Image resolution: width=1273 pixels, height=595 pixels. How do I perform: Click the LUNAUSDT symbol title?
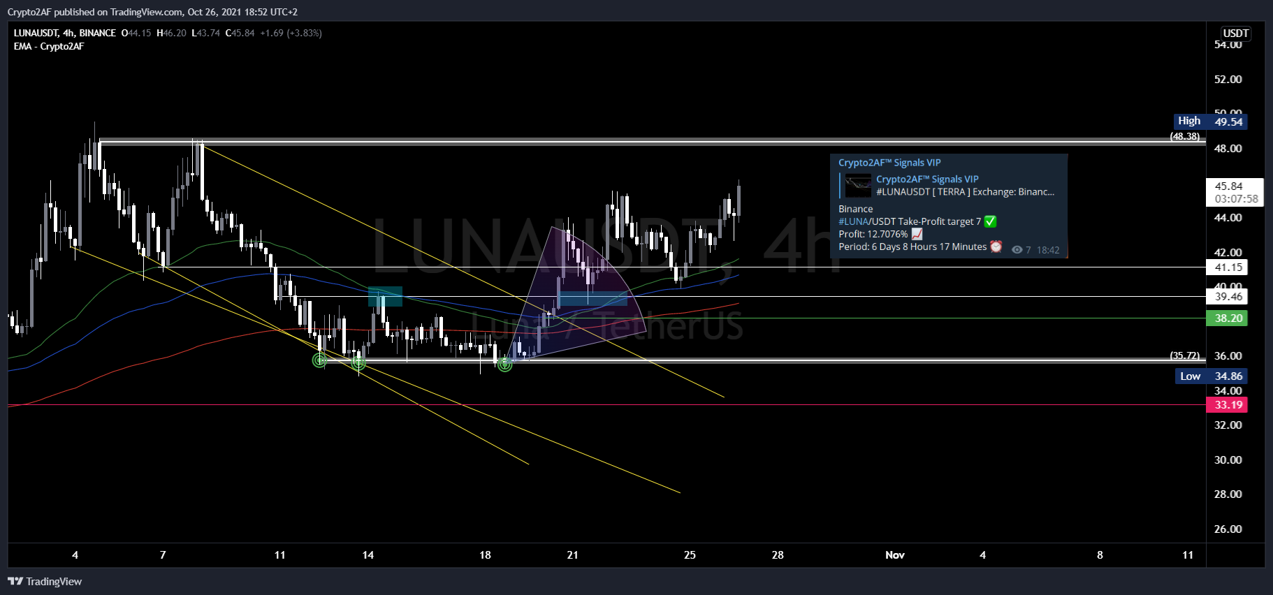click(x=65, y=33)
